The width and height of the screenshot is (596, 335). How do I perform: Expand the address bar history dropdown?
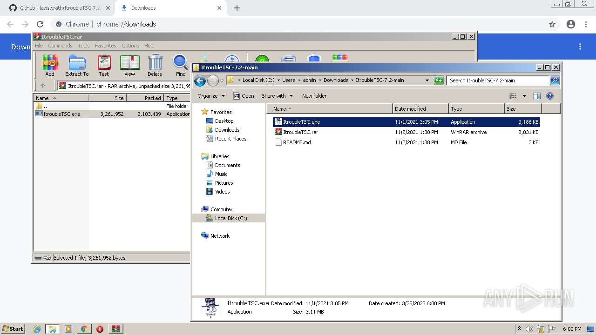click(x=427, y=80)
